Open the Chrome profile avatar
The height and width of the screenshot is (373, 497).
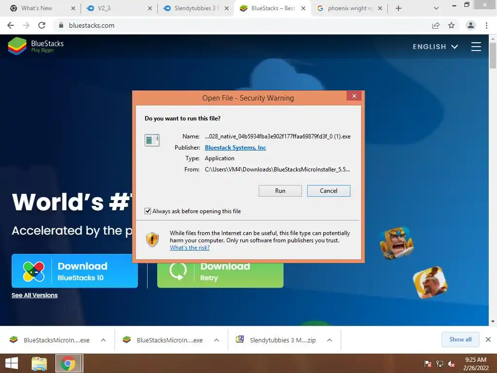471,25
